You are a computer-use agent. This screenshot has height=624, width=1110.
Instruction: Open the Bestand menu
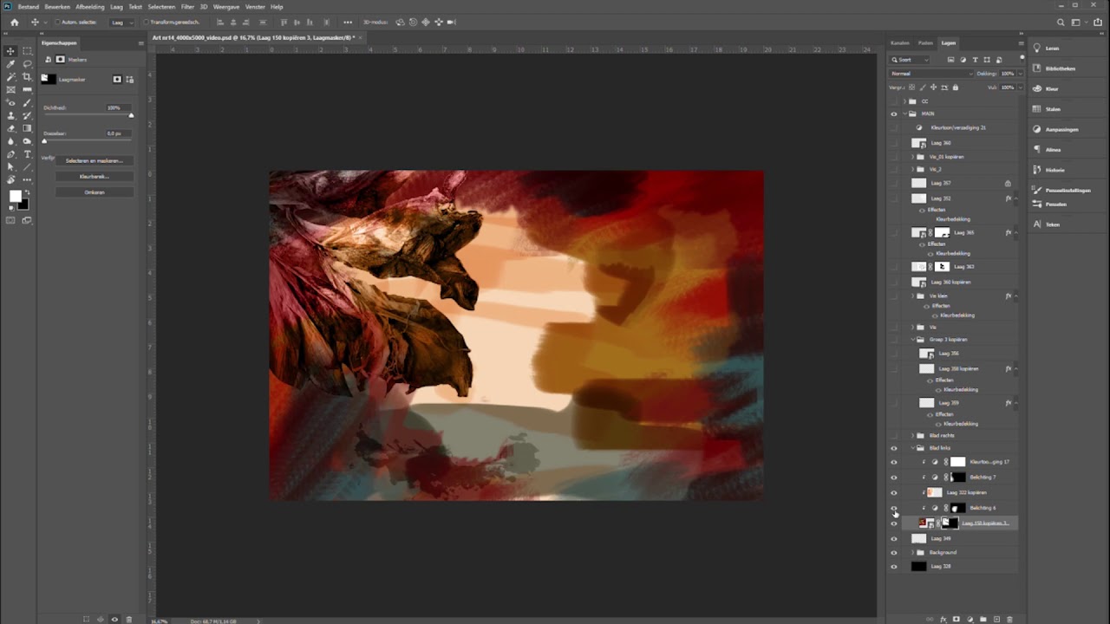coord(29,7)
